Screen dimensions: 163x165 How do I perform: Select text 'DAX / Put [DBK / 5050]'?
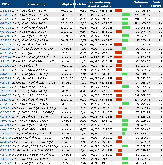[30, 11]
